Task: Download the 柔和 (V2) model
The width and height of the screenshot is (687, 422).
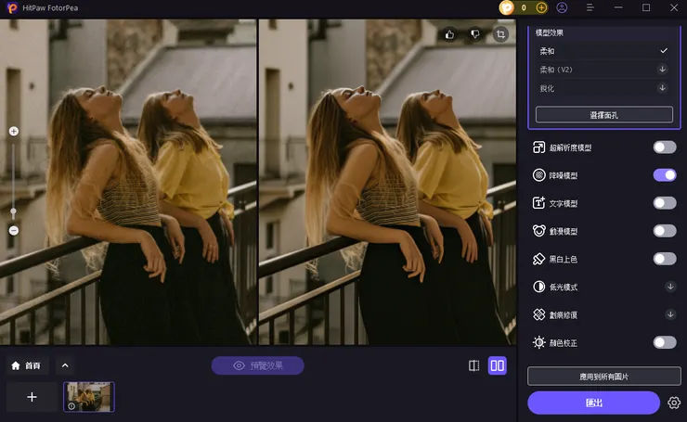Action: coord(663,69)
